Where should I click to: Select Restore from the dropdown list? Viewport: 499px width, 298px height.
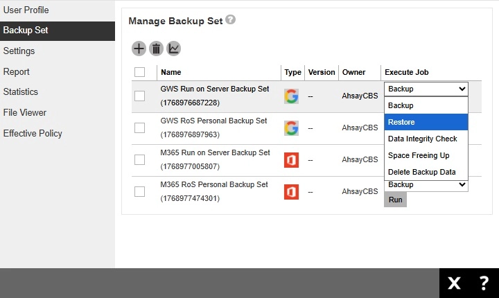click(x=426, y=122)
